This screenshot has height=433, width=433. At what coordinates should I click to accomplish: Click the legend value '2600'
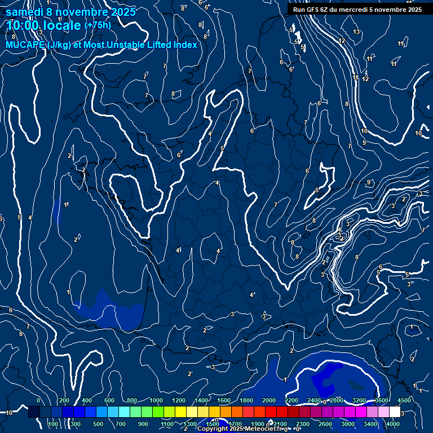pos(325,424)
